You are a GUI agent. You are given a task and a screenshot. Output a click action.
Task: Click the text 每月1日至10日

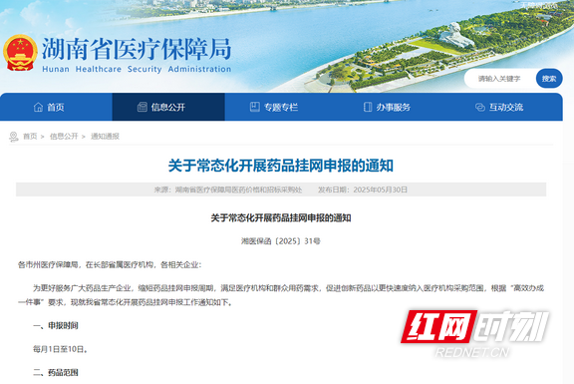click(x=61, y=349)
